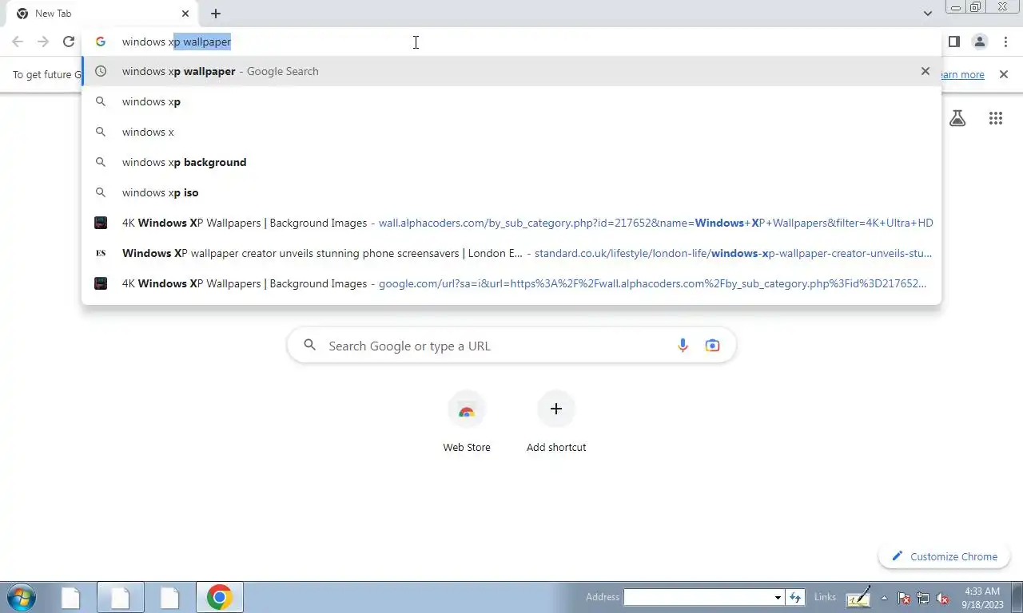Choose the 'windows xp' search suggestion
1023x613 pixels.
click(511, 101)
